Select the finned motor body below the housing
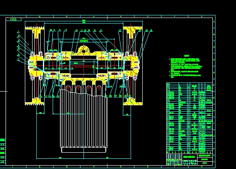This screenshot has width=236, height=169. tap(84, 119)
